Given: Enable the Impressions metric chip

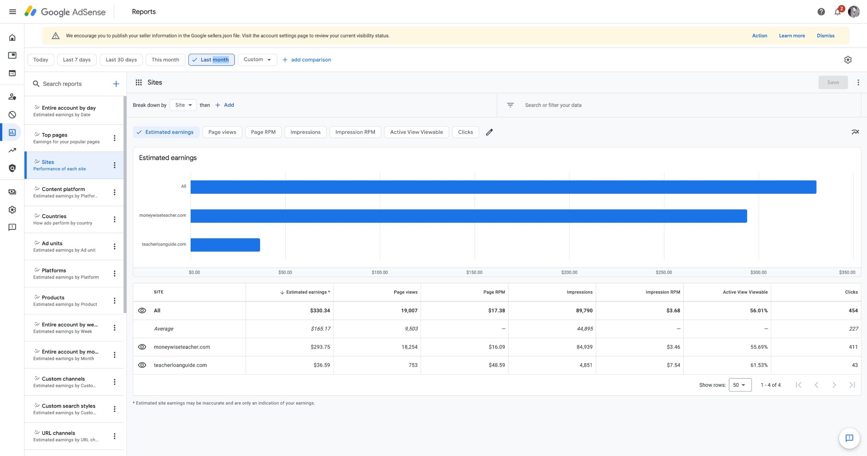Looking at the screenshot, I should (305, 132).
